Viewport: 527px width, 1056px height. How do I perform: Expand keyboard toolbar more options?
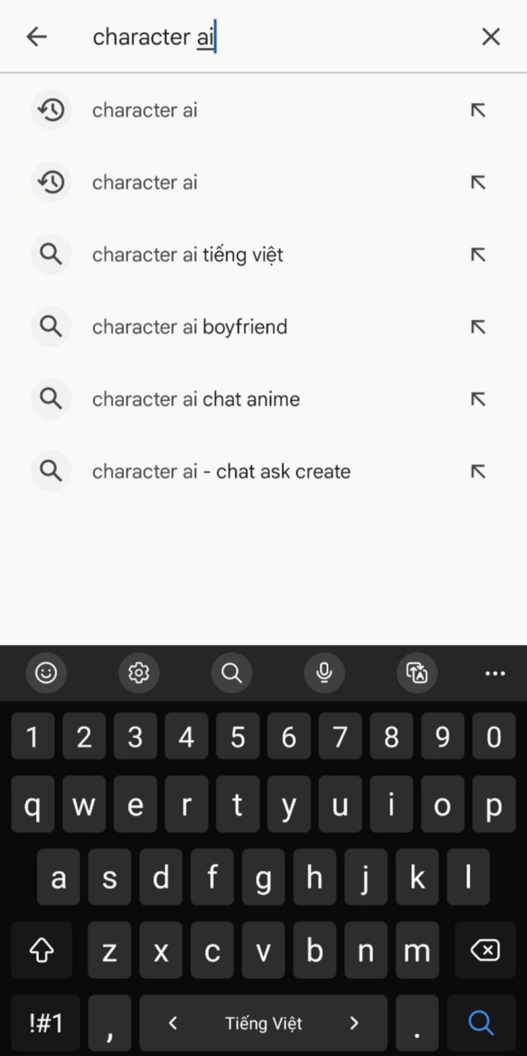[x=495, y=673]
